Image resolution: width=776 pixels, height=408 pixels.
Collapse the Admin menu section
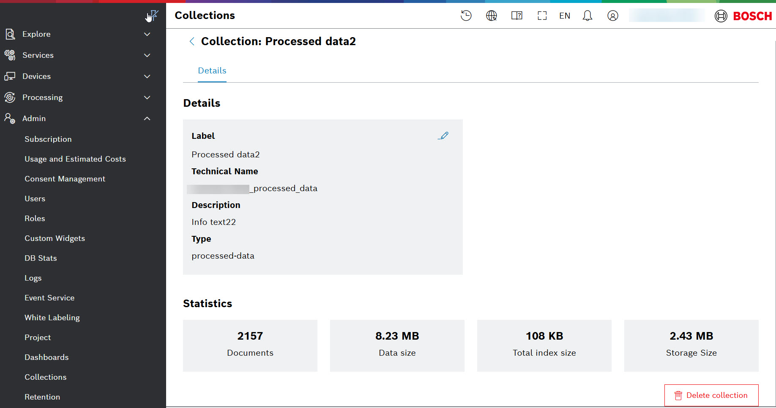[78, 119]
